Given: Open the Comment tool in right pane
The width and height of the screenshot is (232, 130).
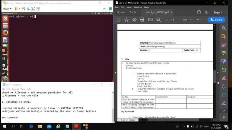Looking at the screenshot, I should point(224,53).
